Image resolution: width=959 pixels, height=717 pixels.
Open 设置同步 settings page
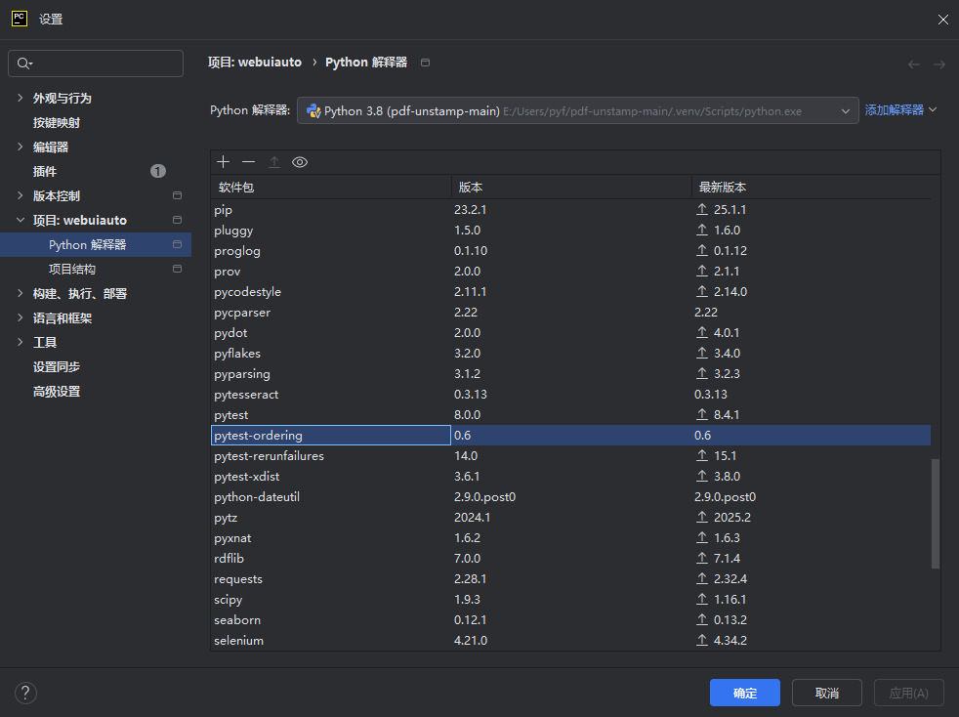tap(57, 367)
